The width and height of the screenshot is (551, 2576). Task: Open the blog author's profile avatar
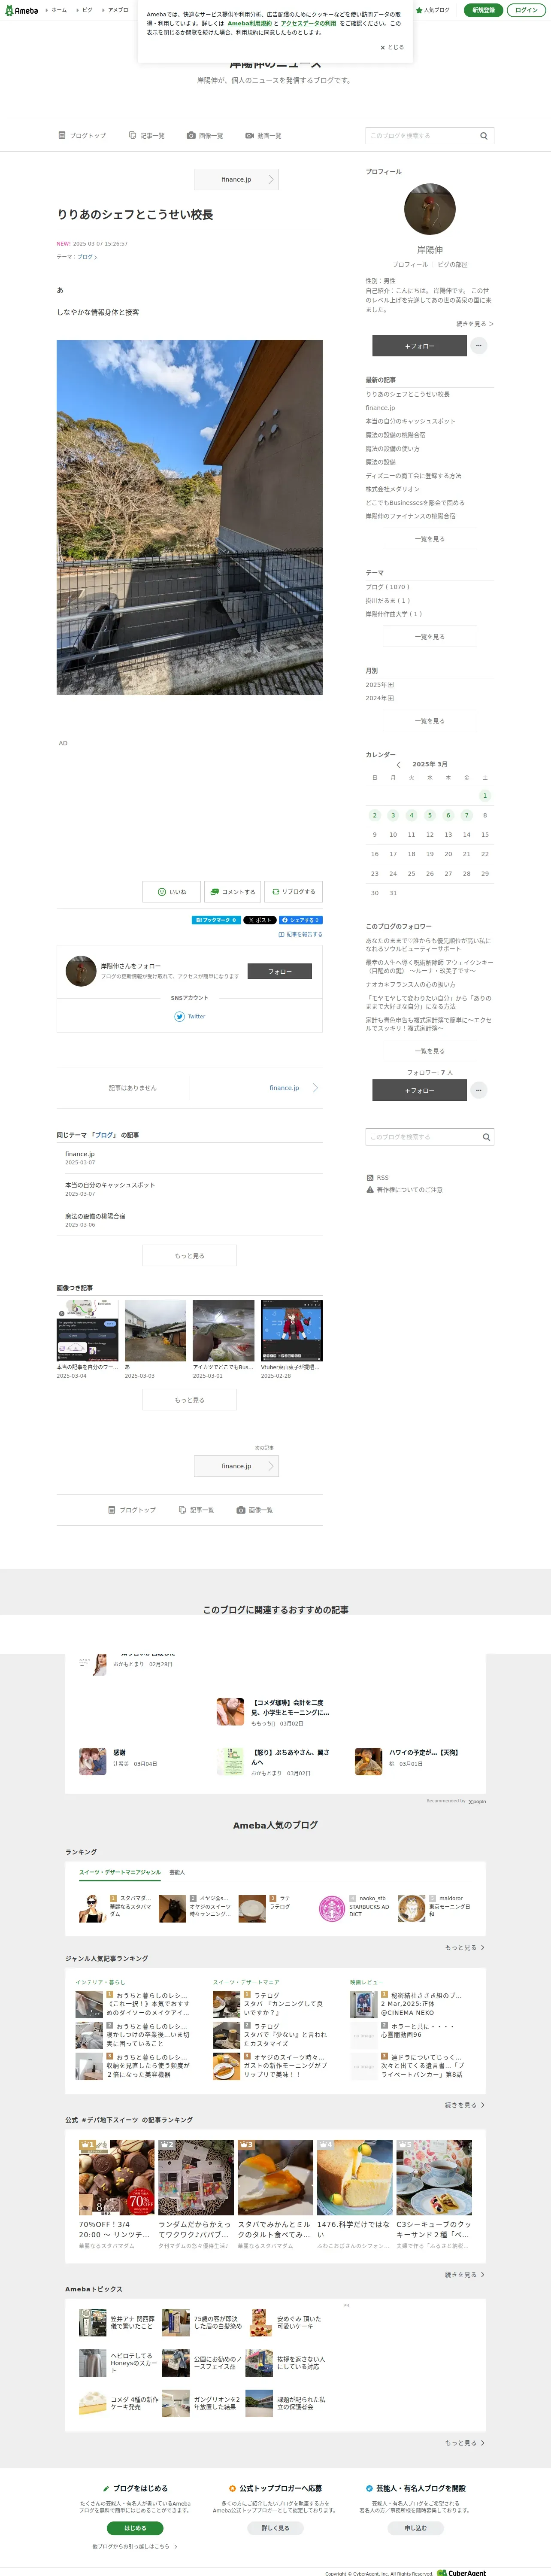pos(429,209)
